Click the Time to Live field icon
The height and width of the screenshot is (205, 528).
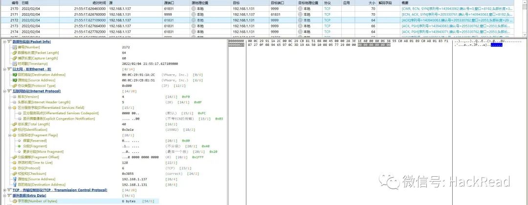[x=15, y=163]
